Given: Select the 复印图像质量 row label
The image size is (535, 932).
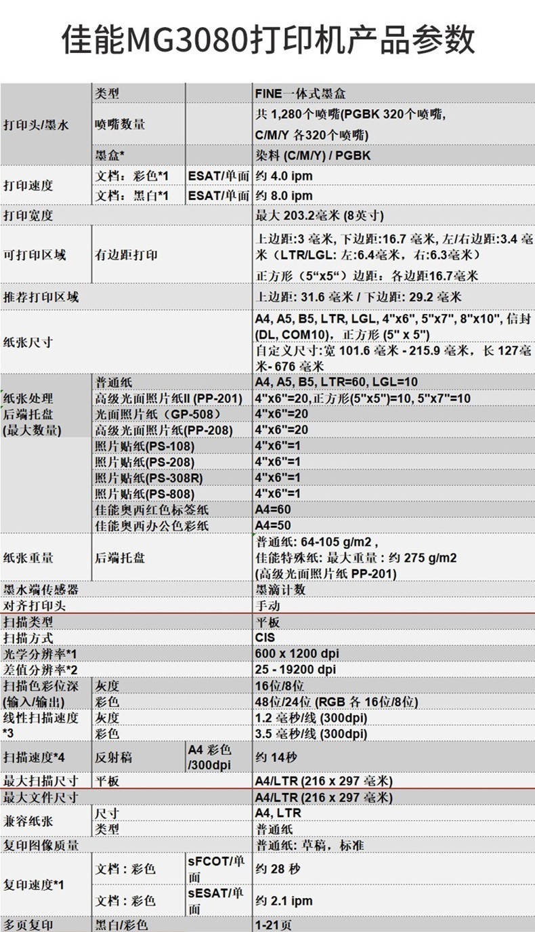Looking at the screenshot, I should [x=41, y=845].
